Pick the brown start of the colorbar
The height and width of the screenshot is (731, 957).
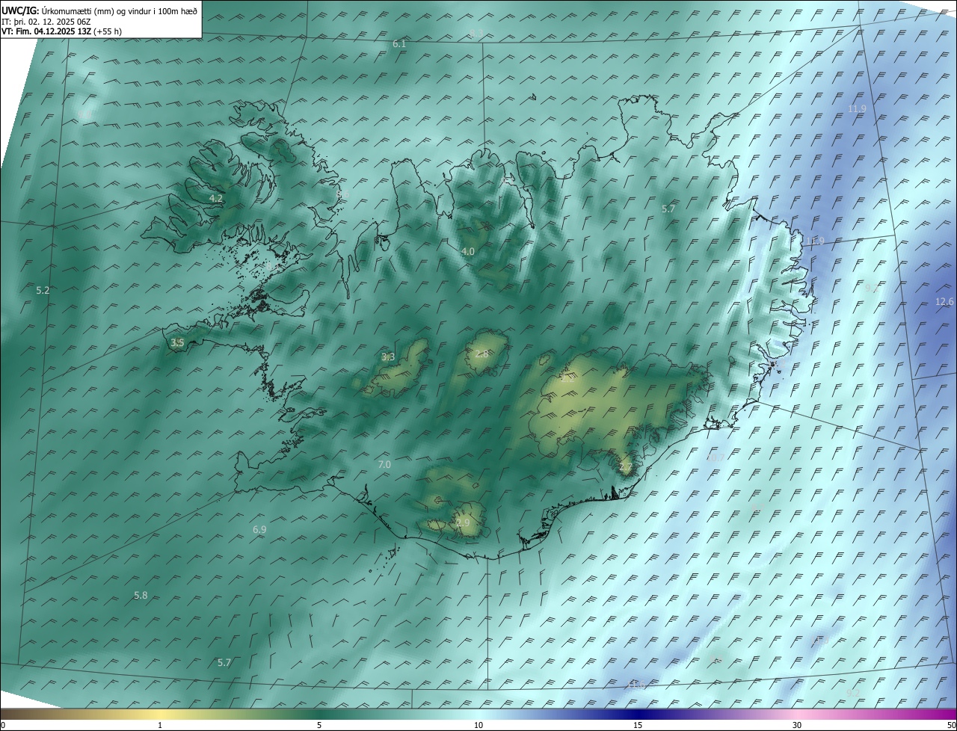(9, 715)
